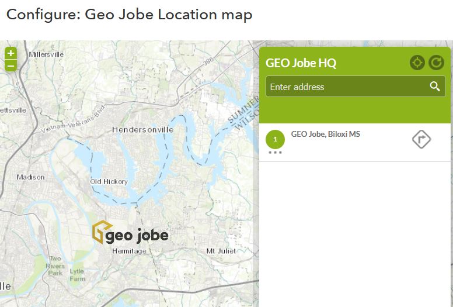
Task: Click the address search magnifier icon
Action: [434, 87]
